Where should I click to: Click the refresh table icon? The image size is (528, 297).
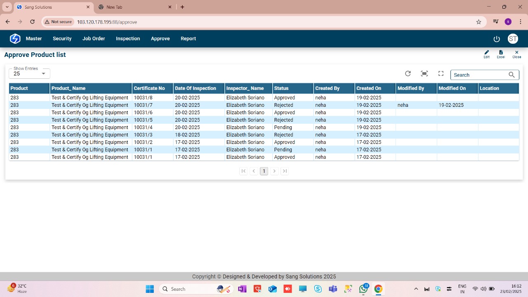(x=408, y=73)
